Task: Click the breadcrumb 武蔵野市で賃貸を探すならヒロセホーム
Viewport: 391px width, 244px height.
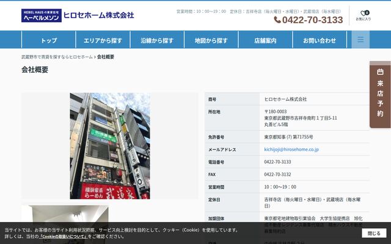Action: point(57,57)
